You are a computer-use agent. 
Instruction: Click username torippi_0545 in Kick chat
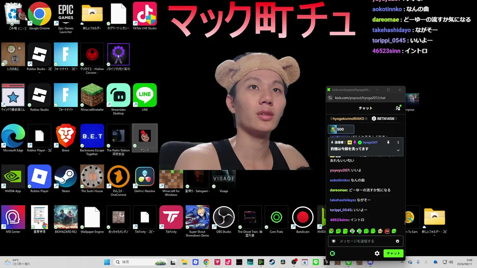coord(340,210)
